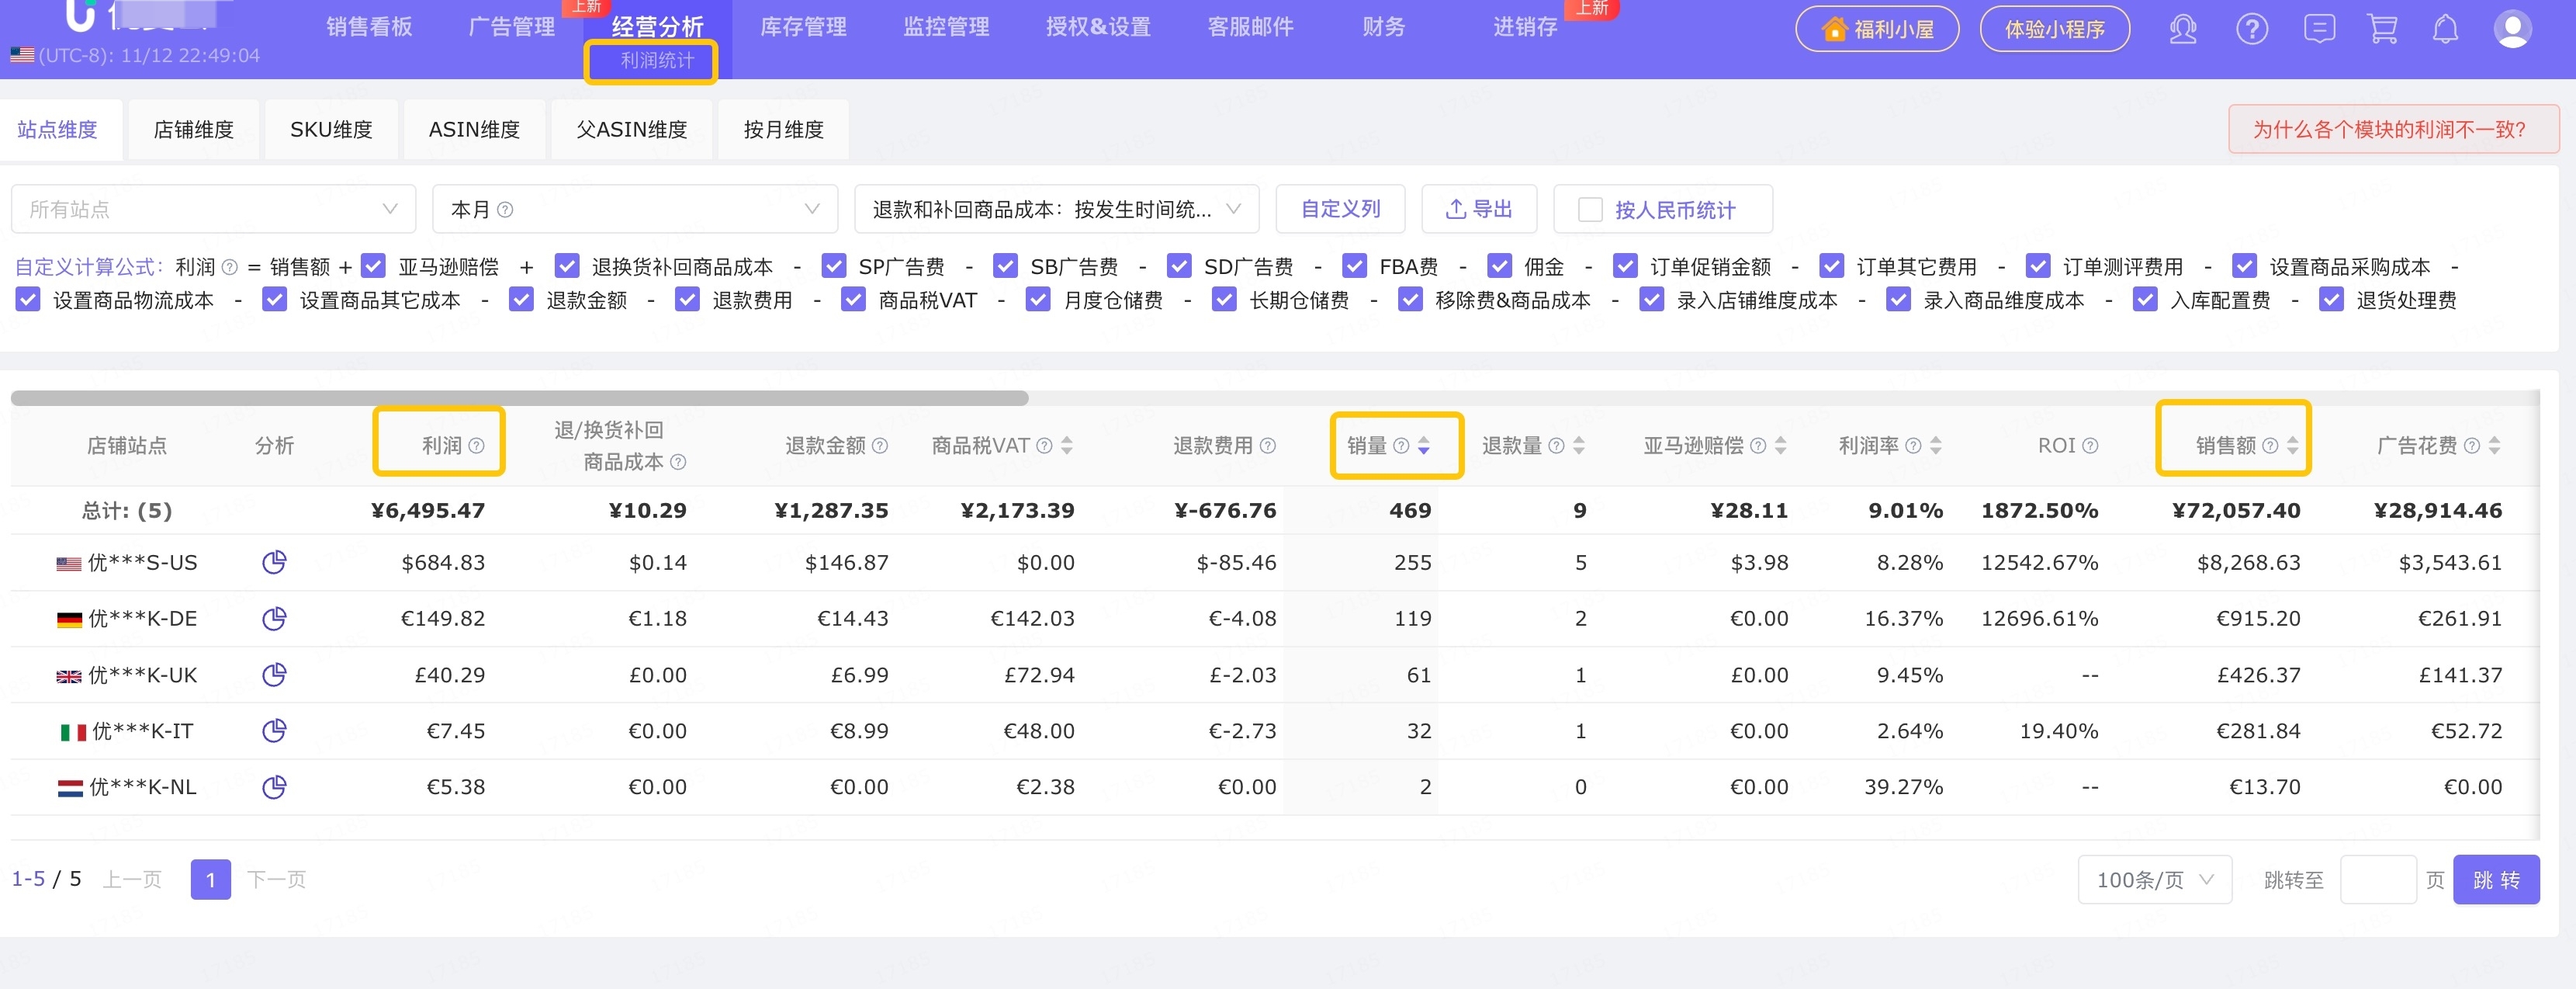2576x989 pixels.
Task: Uncheck 亚马逊赔偿 in formula
Action: tap(373, 266)
